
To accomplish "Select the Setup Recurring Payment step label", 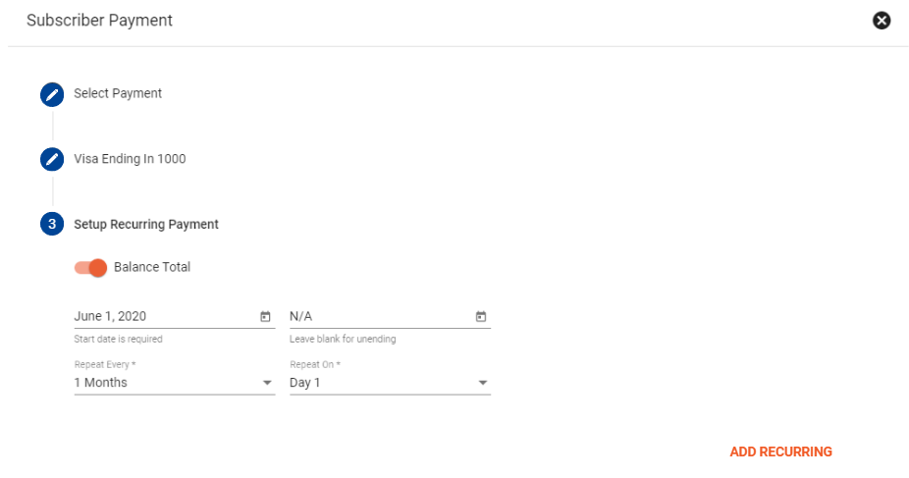I will (x=146, y=224).
